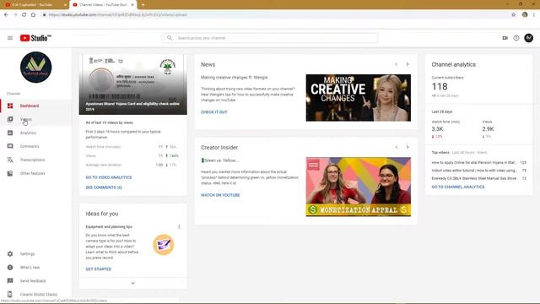540x304 pixels.
Task: Next Creator Insider item arrow
Action: (x=408, y=147)
